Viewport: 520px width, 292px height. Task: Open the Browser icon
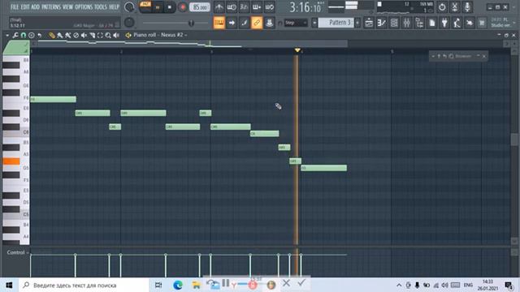coord(419,23)
